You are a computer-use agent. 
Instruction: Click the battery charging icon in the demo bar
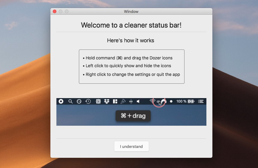pyautogui.click(x=191, y=101)
